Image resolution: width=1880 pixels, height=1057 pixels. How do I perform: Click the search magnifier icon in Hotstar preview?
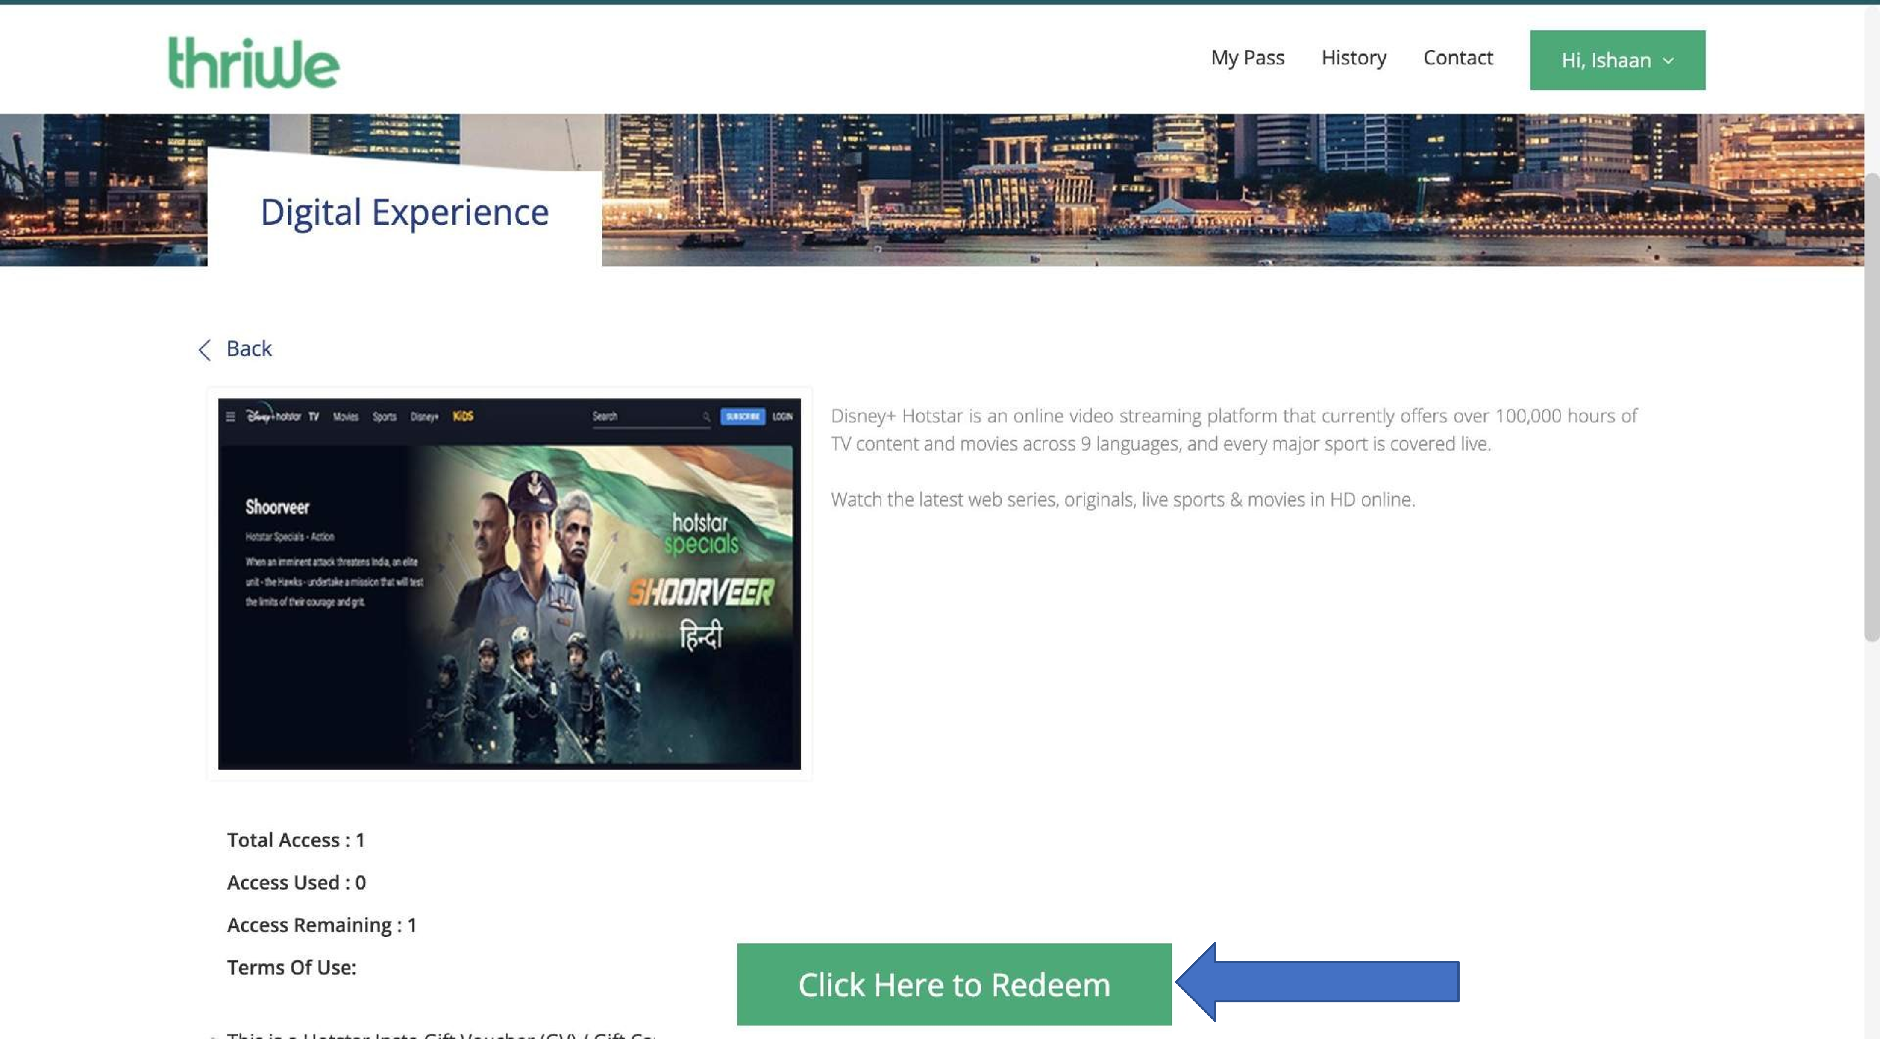706,416
